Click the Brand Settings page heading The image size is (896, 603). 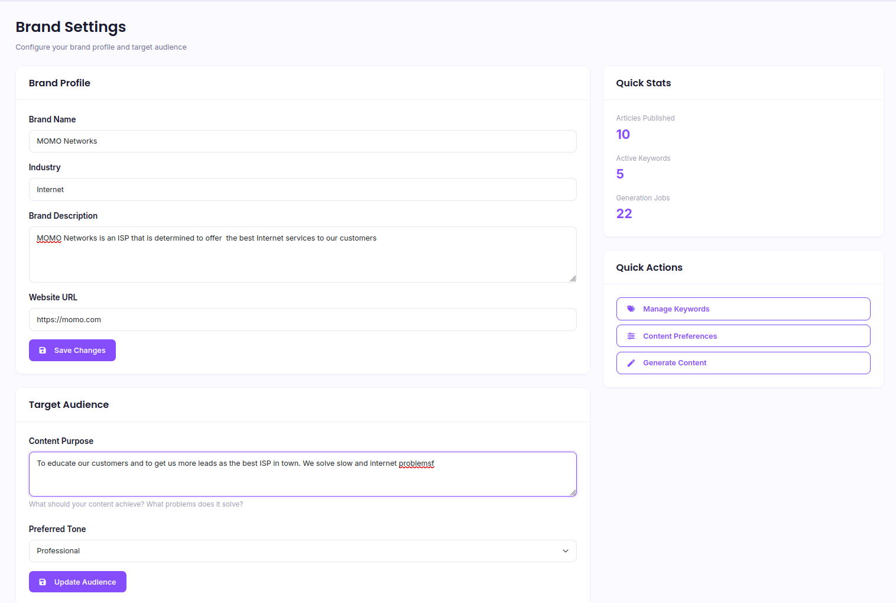[70, 27]
